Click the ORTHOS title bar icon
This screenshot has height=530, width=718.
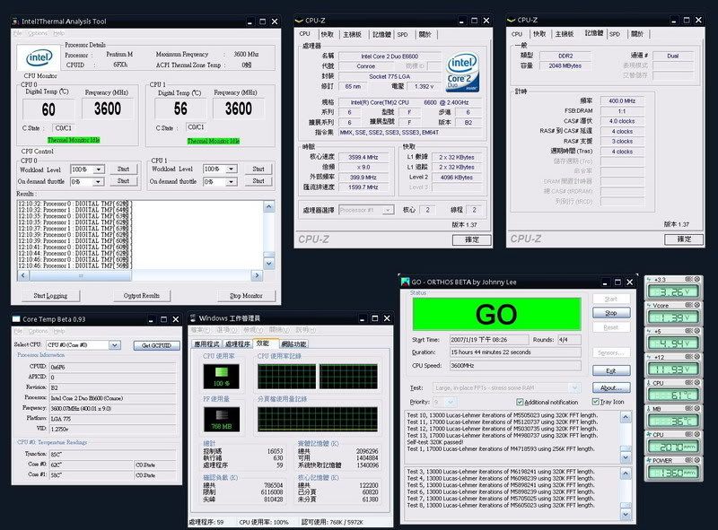click(405, 281)
